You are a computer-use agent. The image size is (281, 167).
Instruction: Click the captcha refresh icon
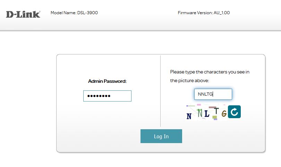[x=234, y=112]
